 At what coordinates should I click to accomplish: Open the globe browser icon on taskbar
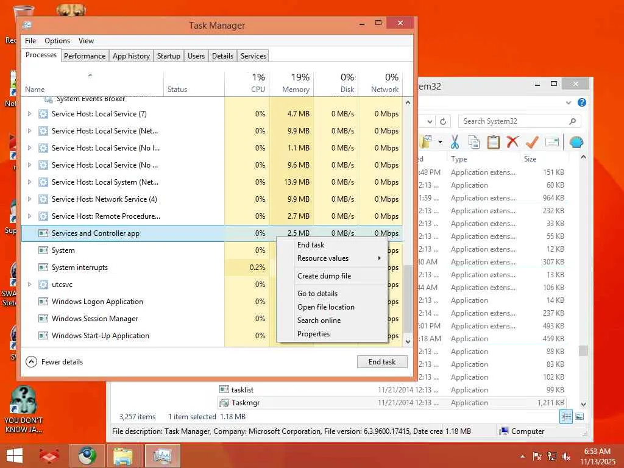[87, 456]
